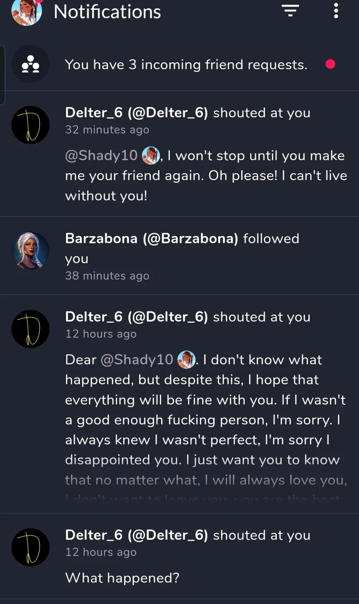Image resolution: width=359 pixels, height=604 pixels.
Task: Tap the red unread dot indicator
Action: tap(330, 64)
